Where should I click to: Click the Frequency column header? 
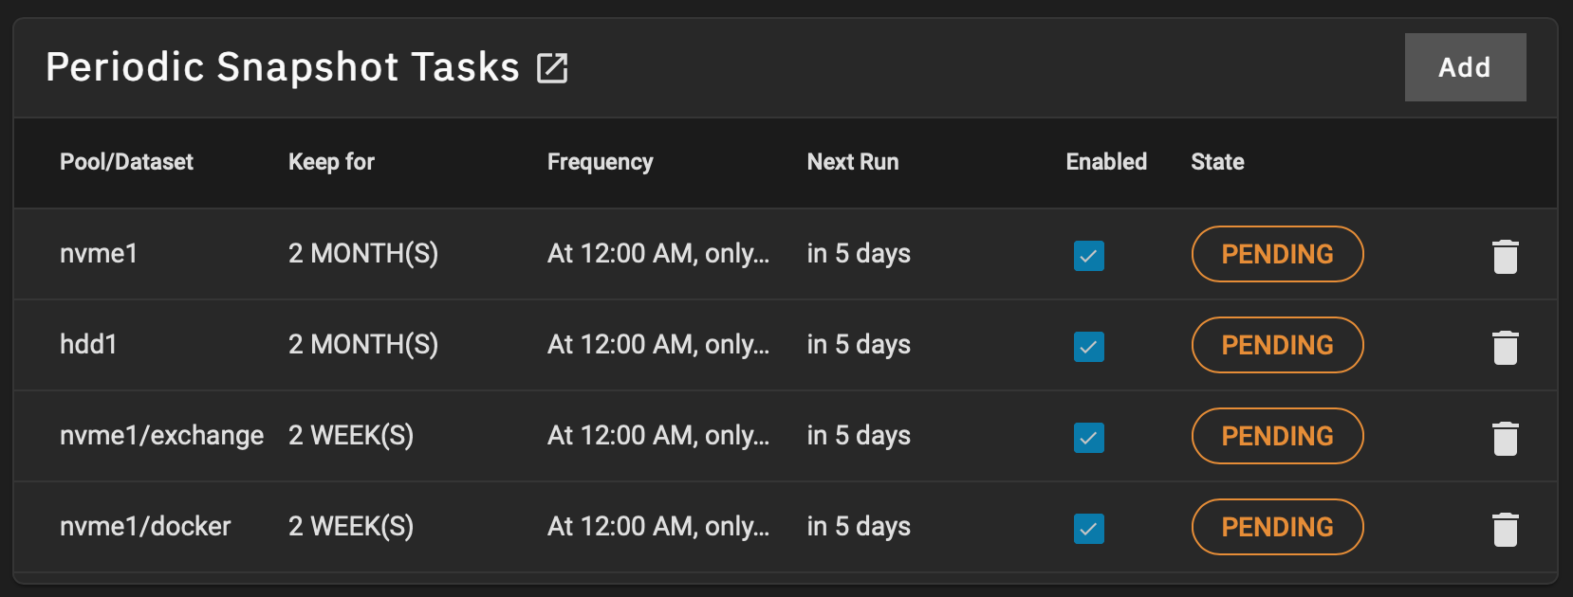click(600, 162)
